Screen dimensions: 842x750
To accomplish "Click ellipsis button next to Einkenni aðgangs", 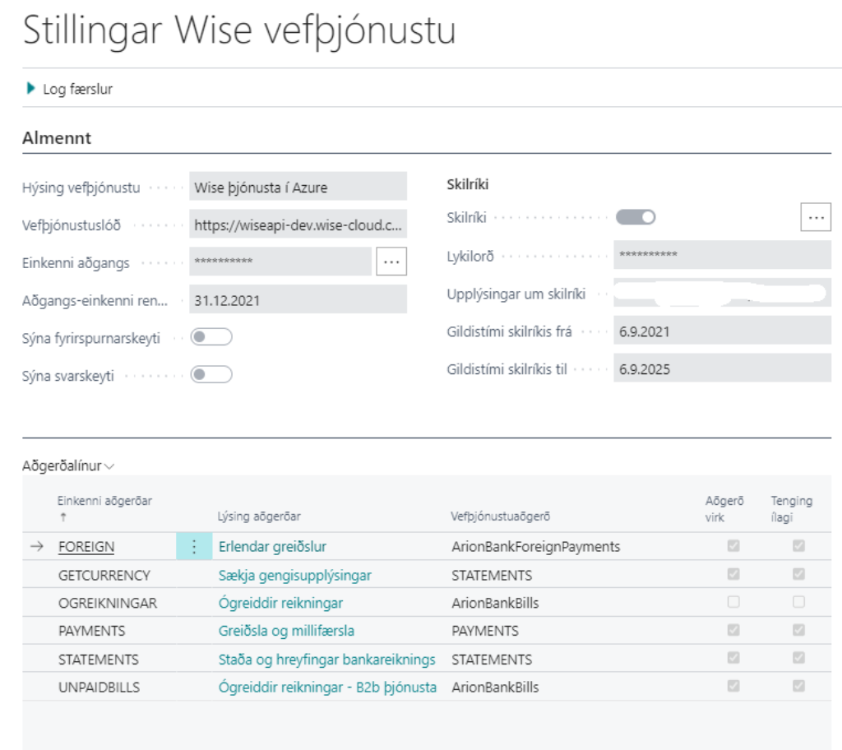I will 391,262.
